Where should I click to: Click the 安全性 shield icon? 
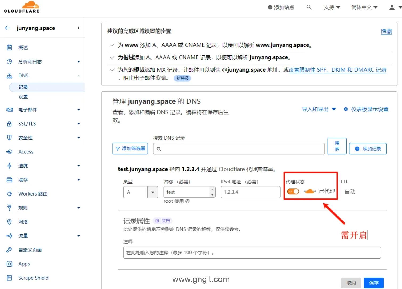click(x=9, y=138)
